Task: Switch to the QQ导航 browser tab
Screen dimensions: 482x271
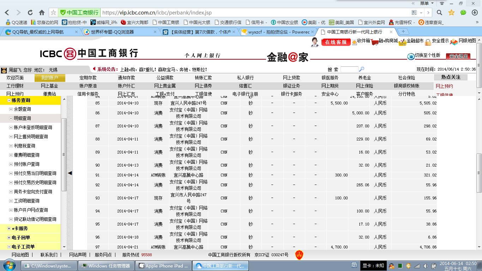Action: (x=38, y=32)
